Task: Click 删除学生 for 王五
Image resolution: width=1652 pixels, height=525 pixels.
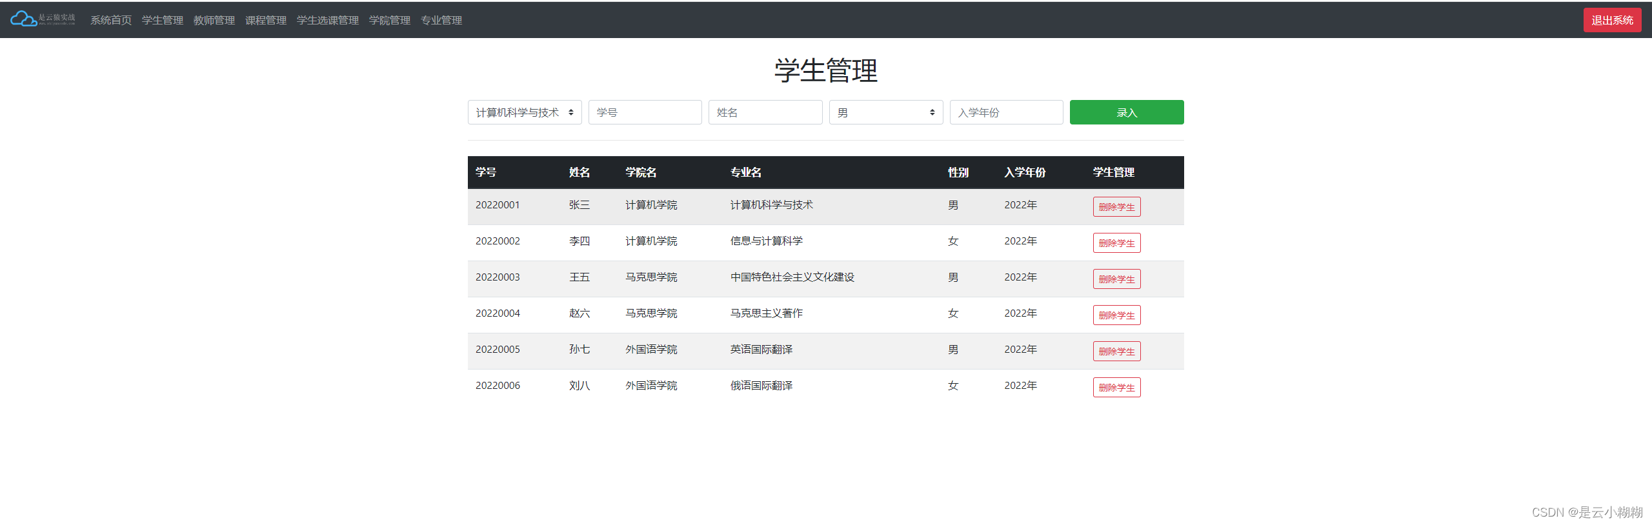Action: click(1117, 279)
